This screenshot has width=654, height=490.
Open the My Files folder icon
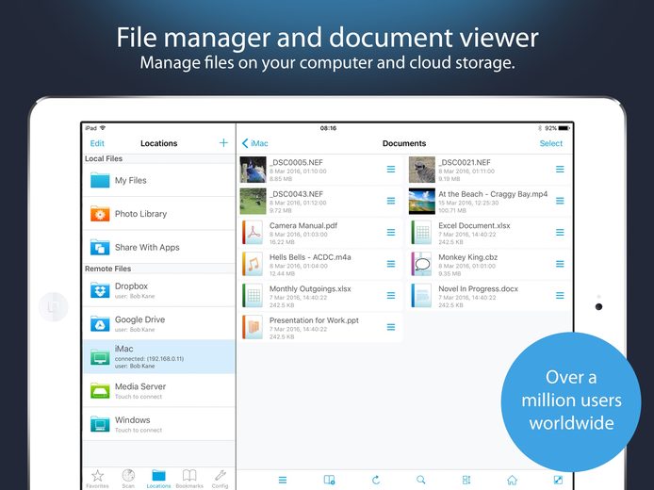(x=100, y=180)
